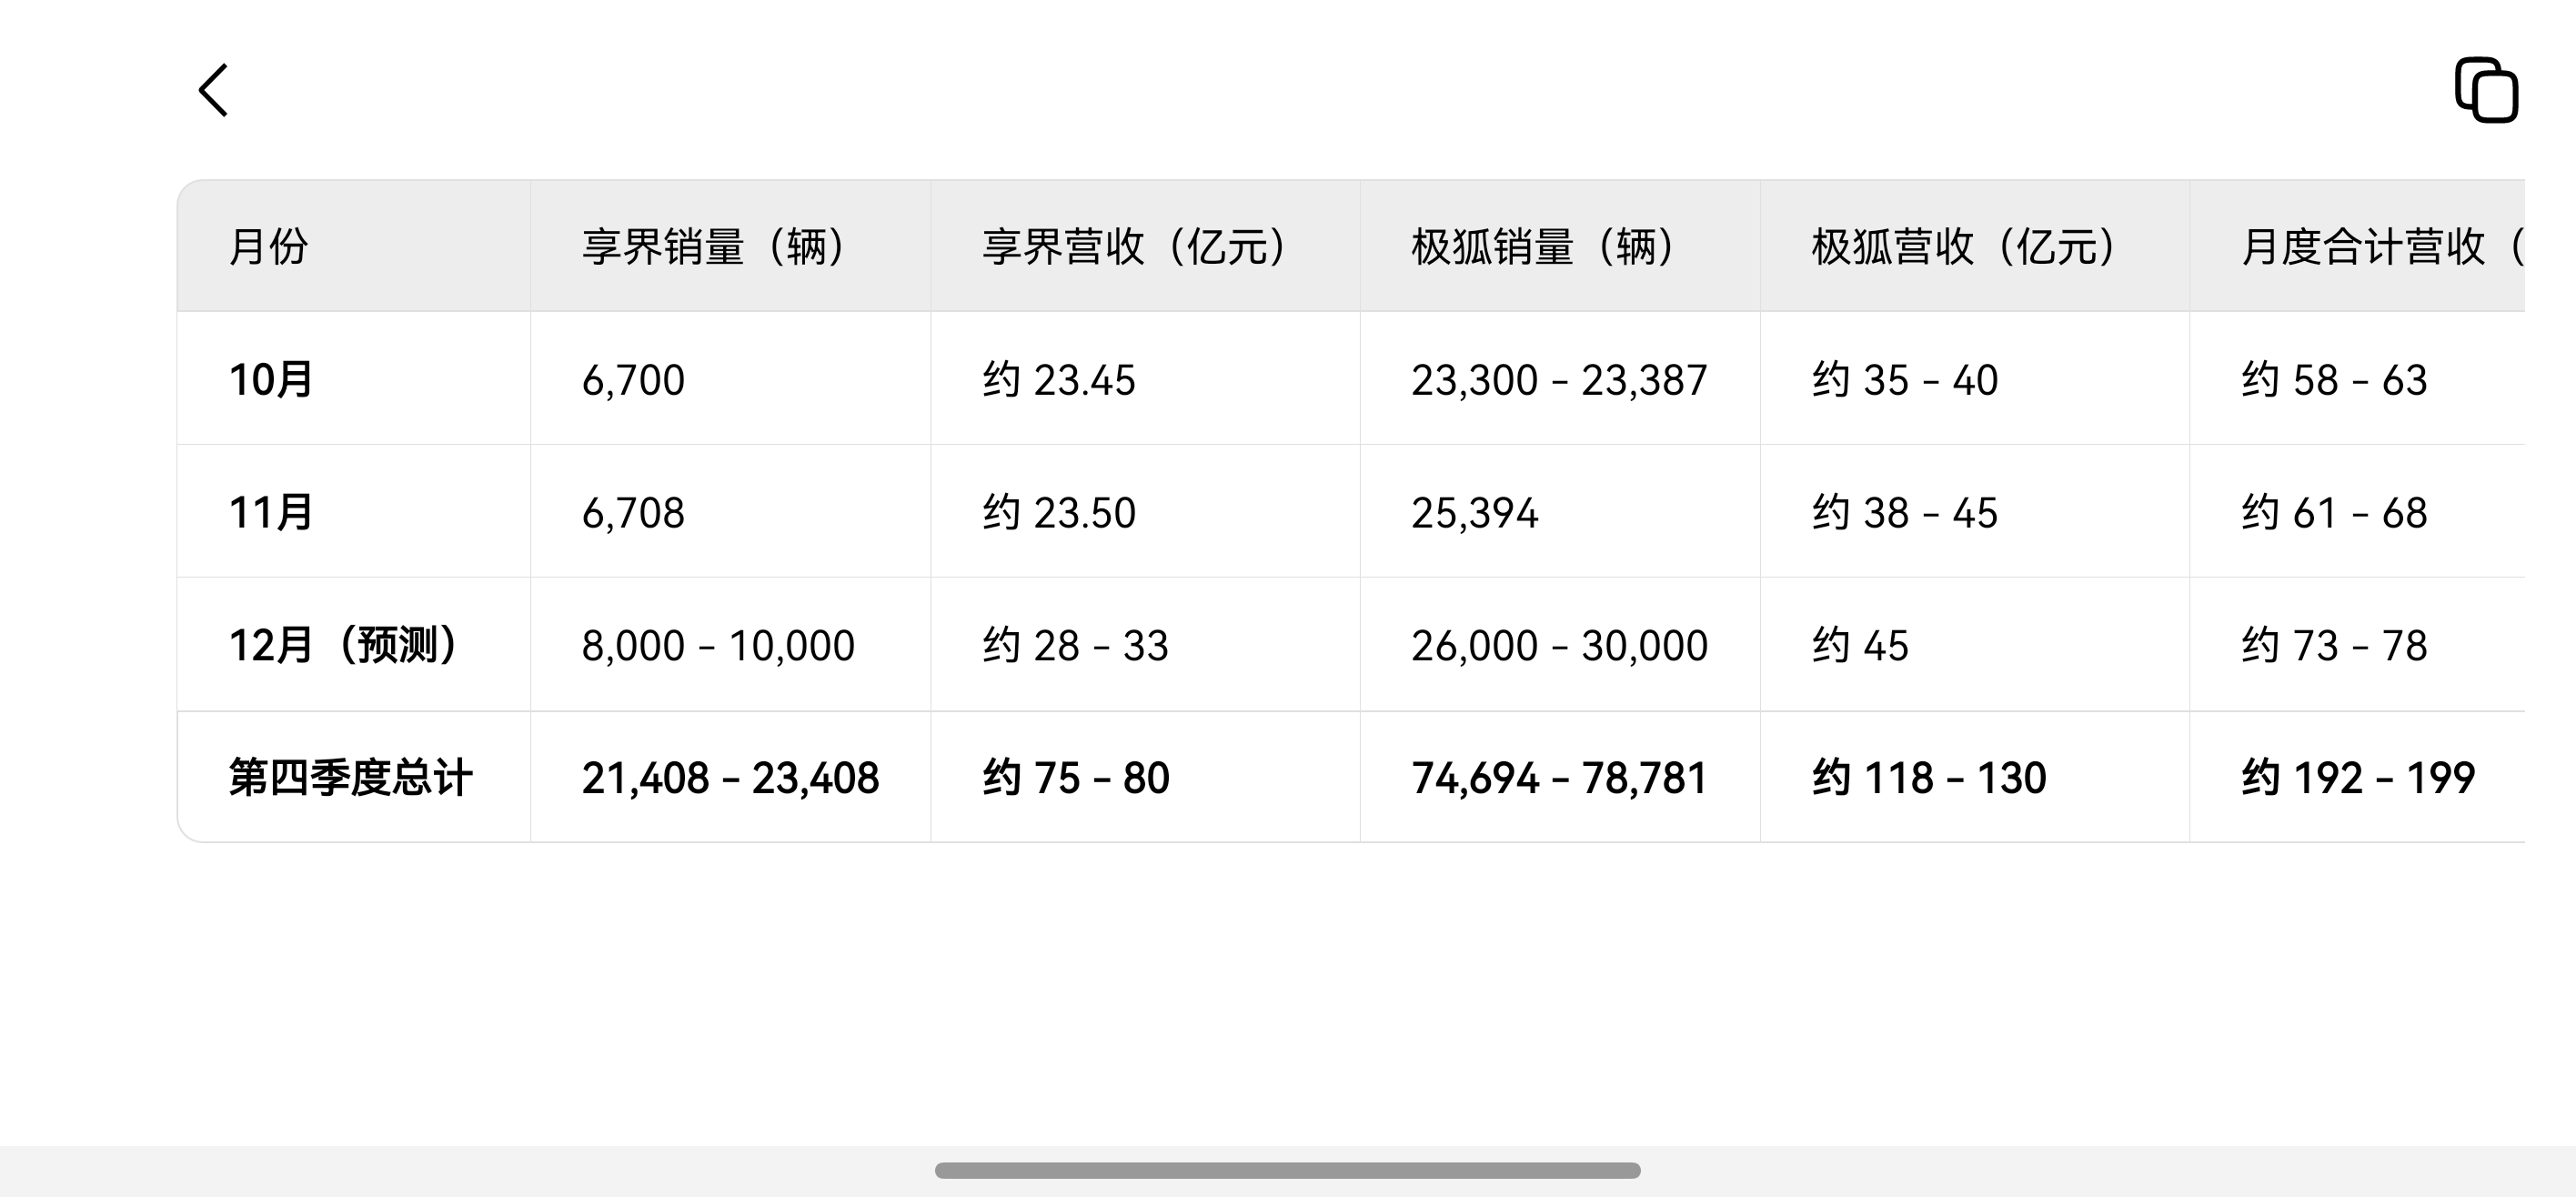This screenshot has width=2576, height=1197.
Task: Click the cell showing 6,700
Action: coord(633,380)
